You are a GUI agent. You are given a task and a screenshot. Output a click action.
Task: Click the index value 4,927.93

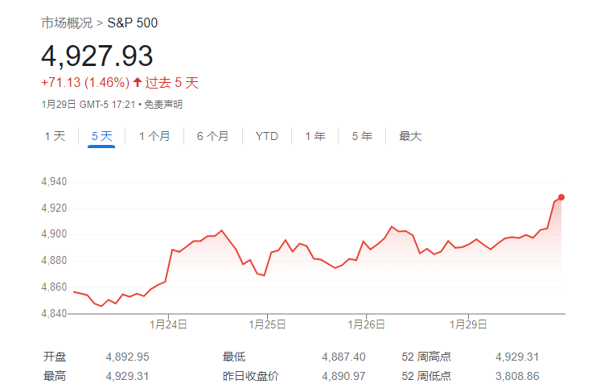coord(97,56)
